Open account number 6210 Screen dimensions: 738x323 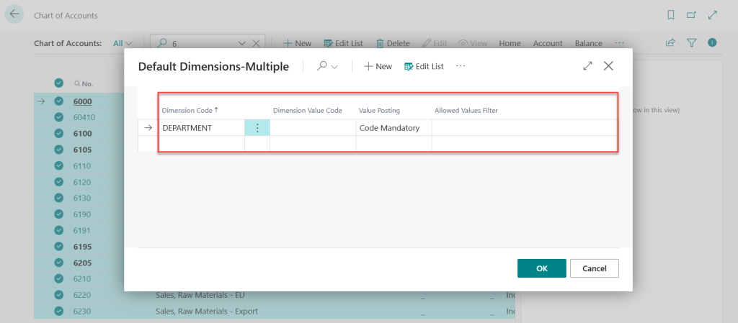click(82, 279)
